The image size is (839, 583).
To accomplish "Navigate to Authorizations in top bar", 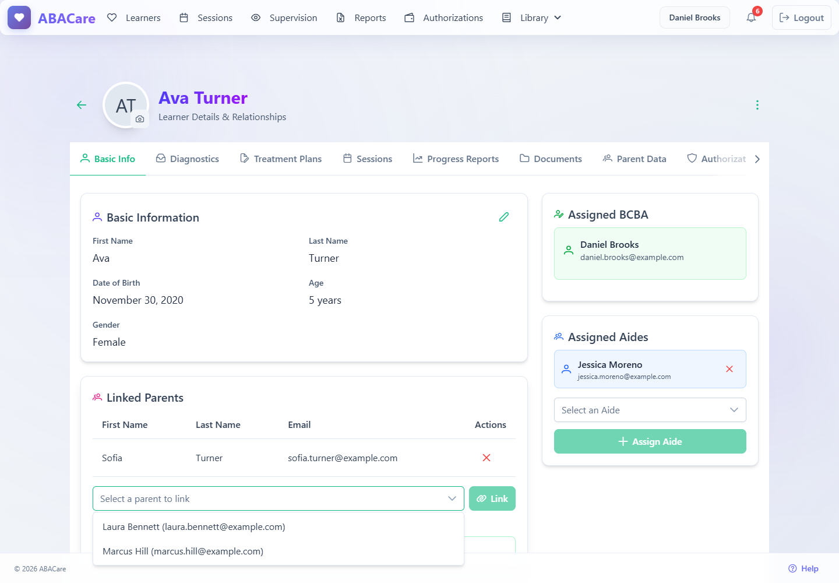I will pyautogui.click(x=444, y=17).
